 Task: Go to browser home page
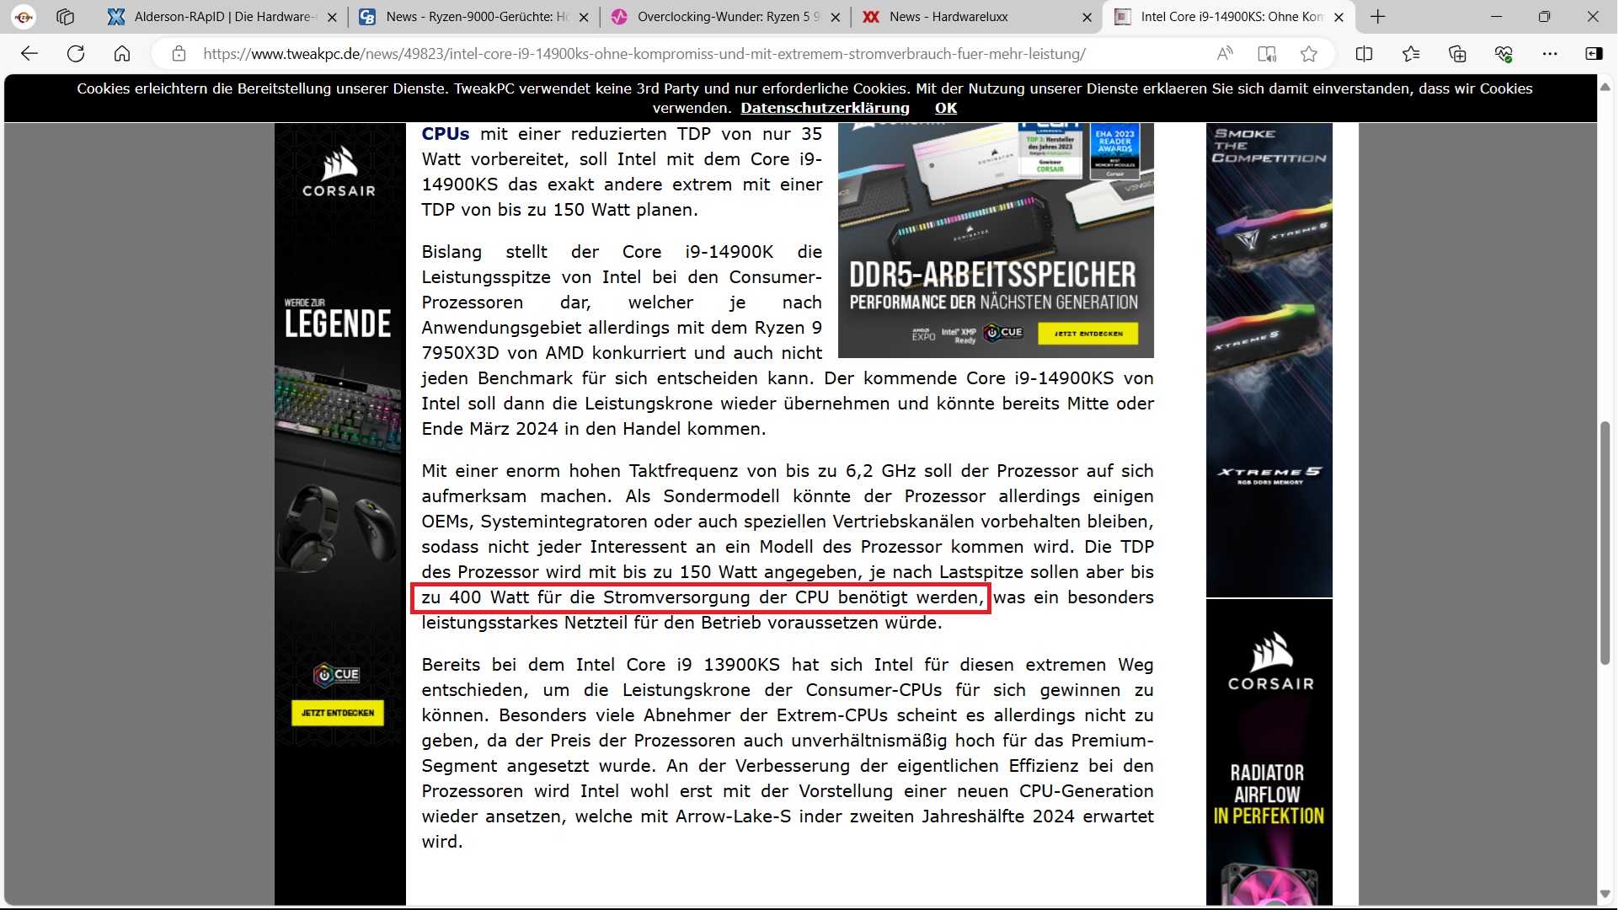point(122,54)
